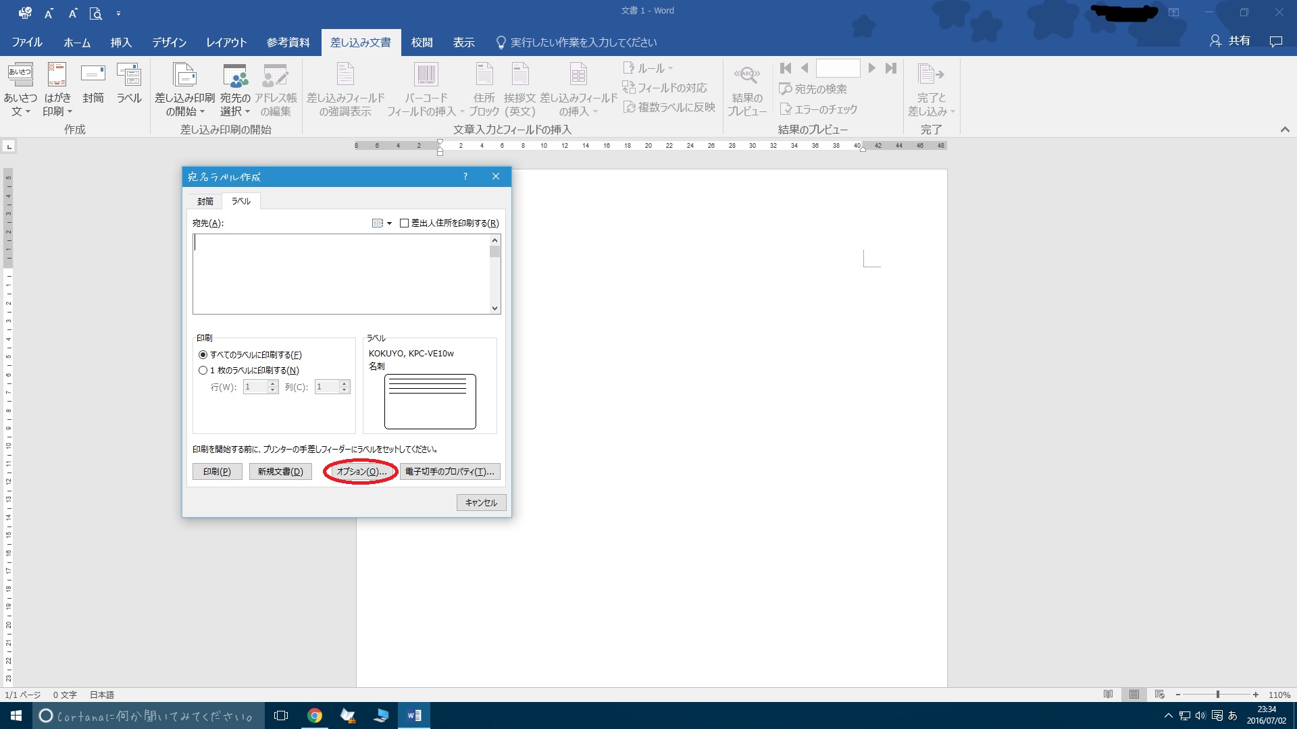Click 挨拶文 (英文) greeting line icon

coord(520,90)
